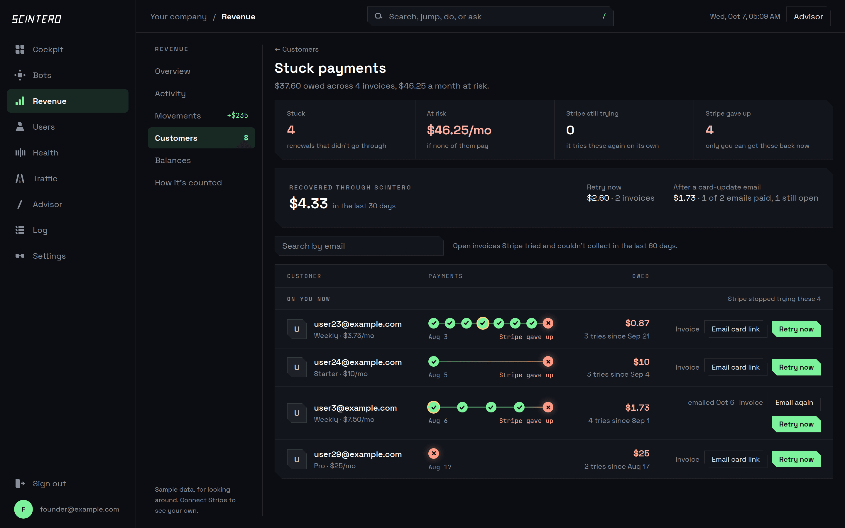
Task: Click Email again for user3@example.com
Action: pos(794,402)
